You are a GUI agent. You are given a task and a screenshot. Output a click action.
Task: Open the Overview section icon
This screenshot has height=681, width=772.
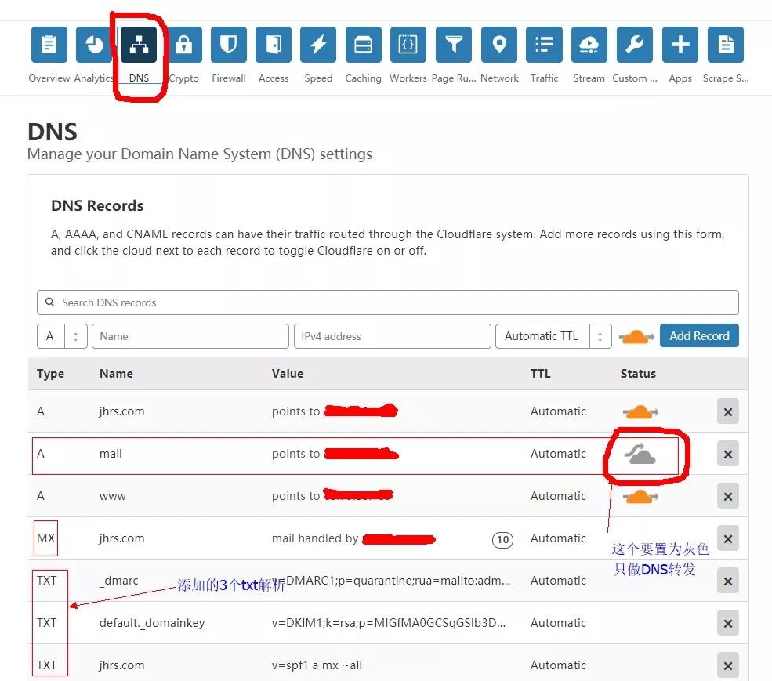click(x=49, y=45)
